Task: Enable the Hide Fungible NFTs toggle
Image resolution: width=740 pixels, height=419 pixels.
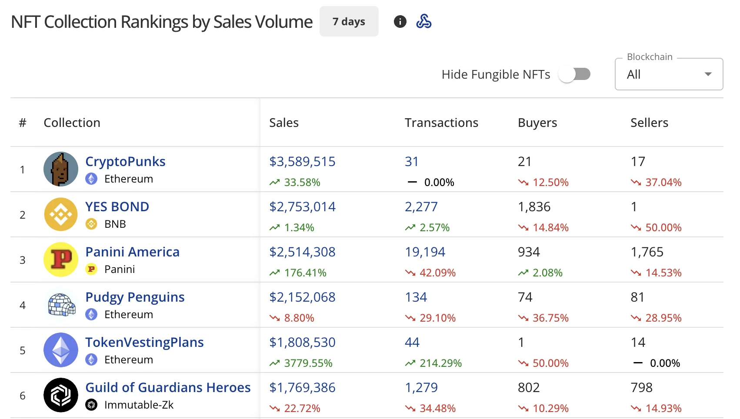Action: pyautogui.click(x=575, y=74)
